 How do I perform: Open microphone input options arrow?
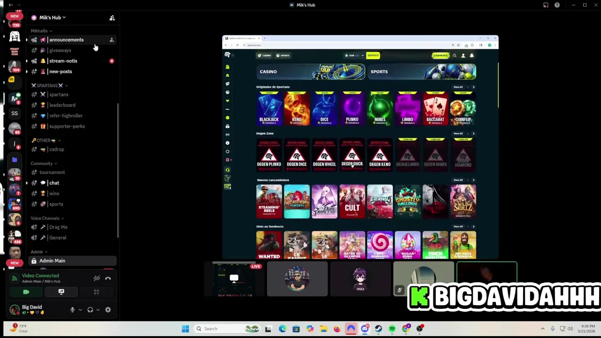[x=80, y=310]
